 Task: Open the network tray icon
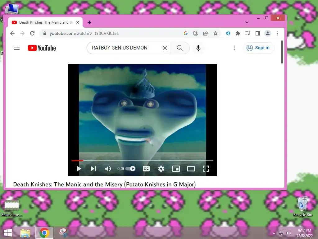[281, 233]
